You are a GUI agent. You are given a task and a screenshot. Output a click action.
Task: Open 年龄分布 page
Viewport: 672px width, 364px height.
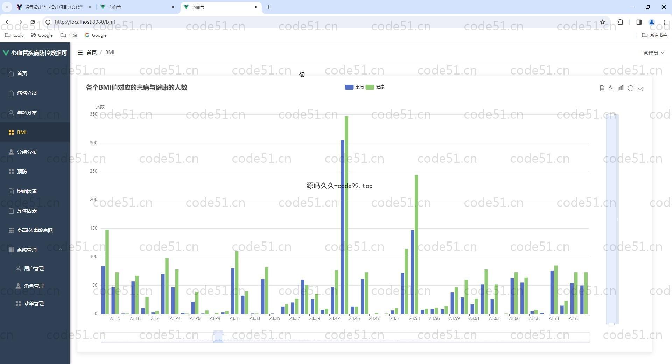point(35,113)
